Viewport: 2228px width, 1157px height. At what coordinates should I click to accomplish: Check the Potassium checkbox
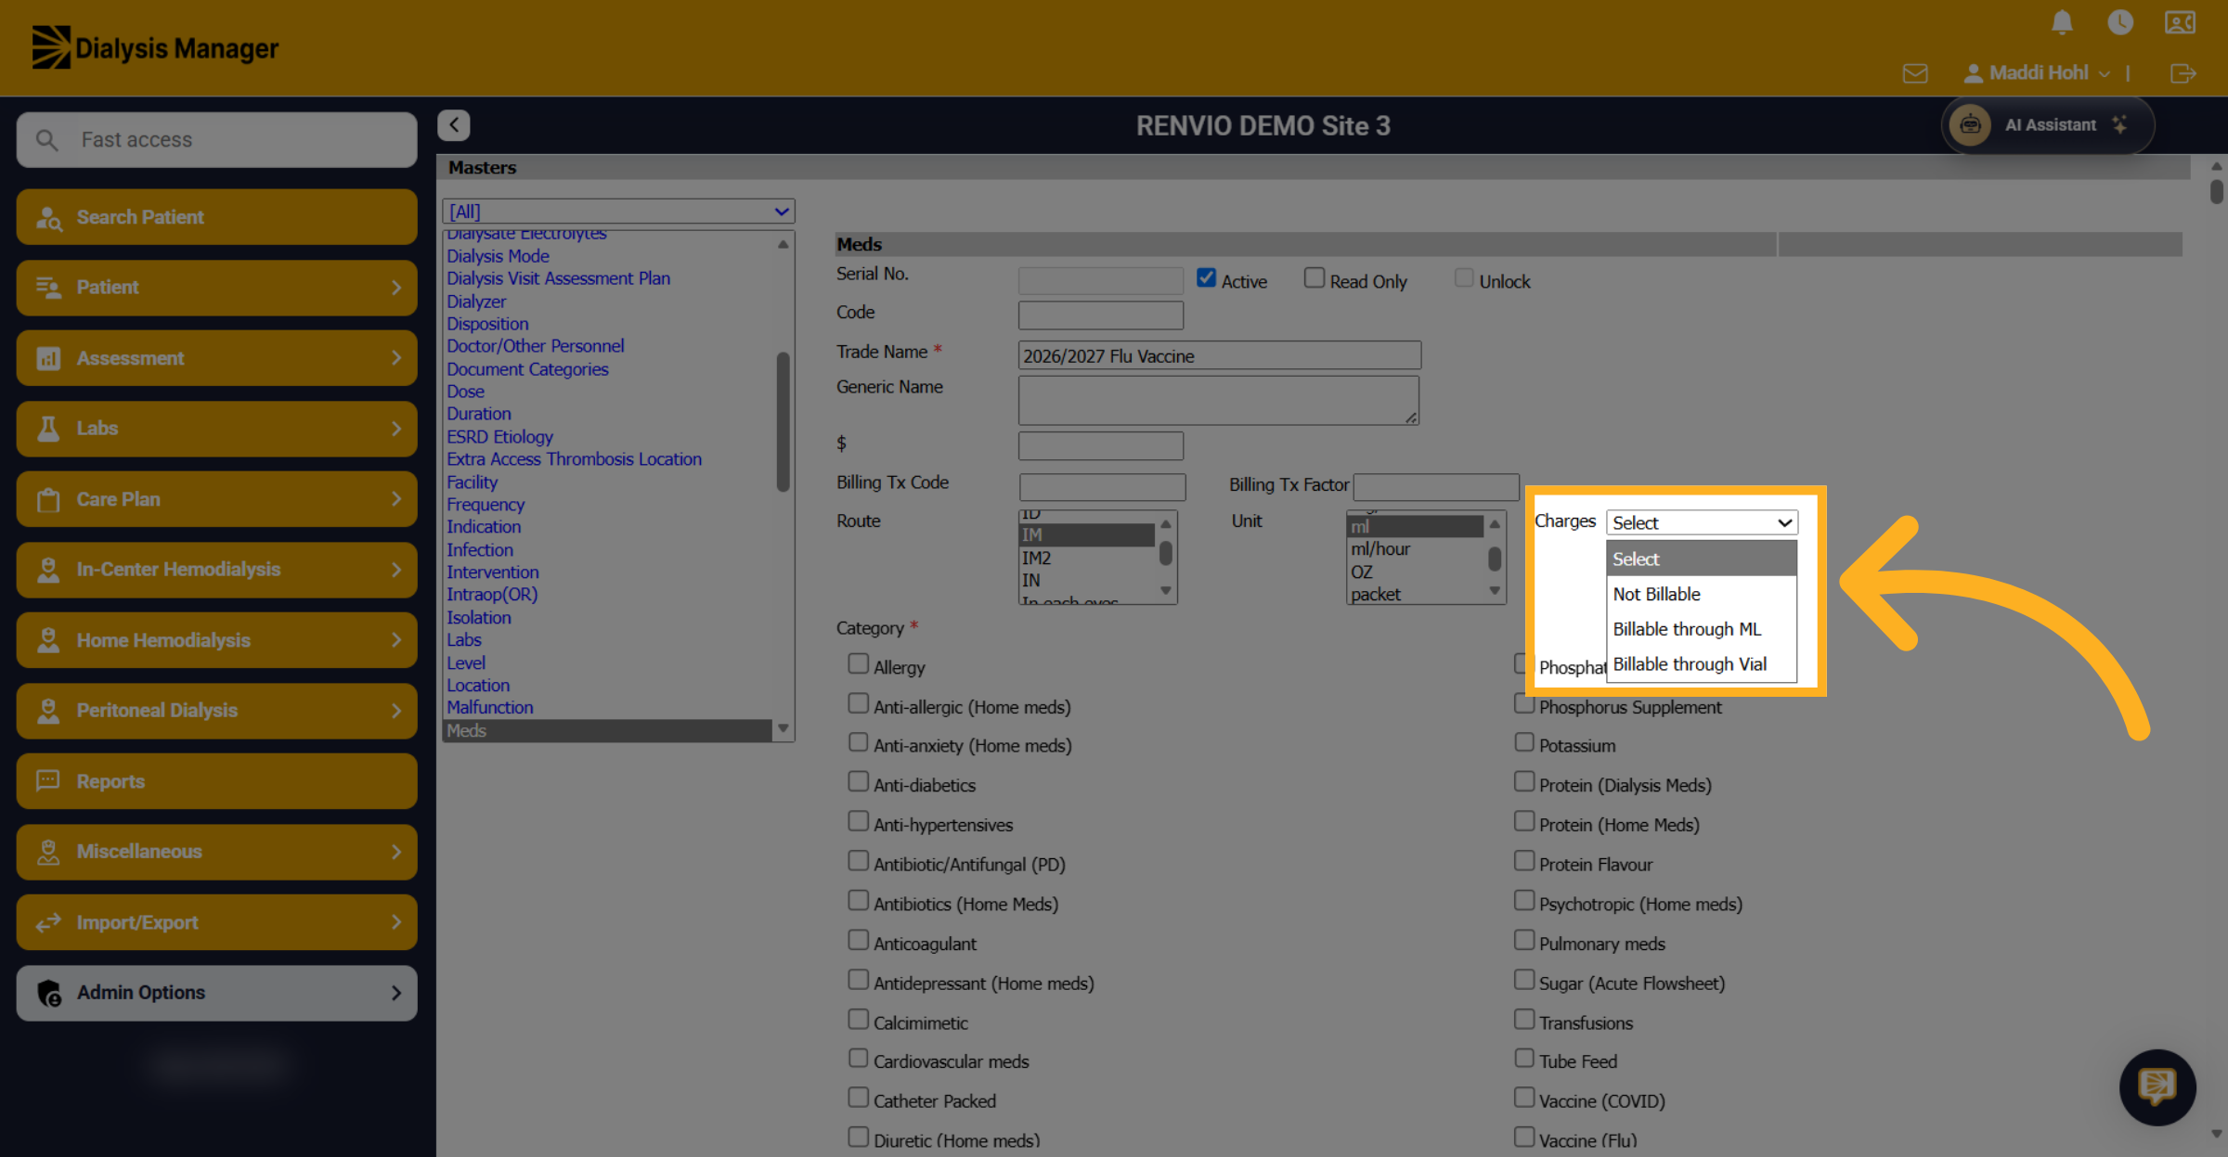point(1524,742)
